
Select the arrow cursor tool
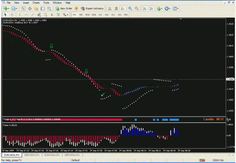point(5,15)
